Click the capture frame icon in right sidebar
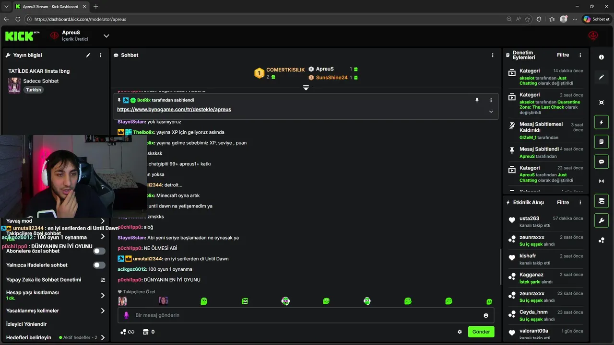The height and width of the screenshot is (345, 614). (601, 103)
